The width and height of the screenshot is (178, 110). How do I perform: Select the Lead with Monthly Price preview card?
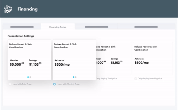pyautogui.click(x=74, y=60)
